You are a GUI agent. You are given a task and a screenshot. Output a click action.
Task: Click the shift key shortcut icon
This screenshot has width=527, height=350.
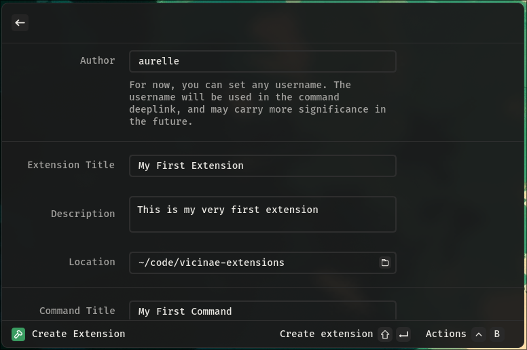point(385,334)
